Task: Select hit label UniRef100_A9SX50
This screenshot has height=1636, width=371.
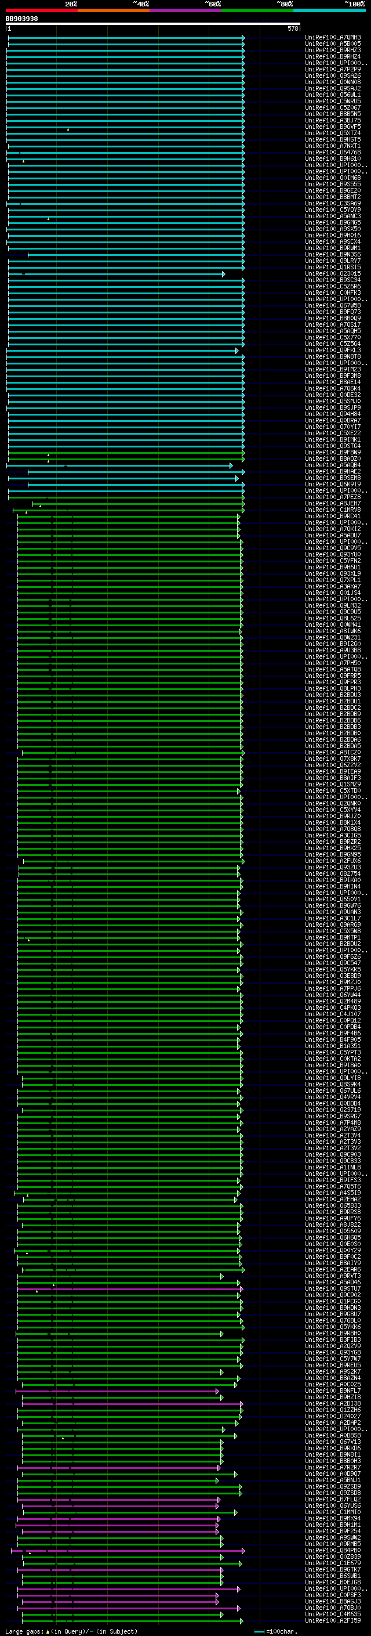Action: coord(333,229)
